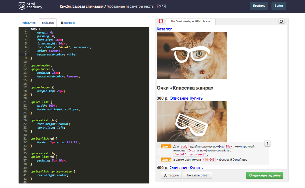The width and height of the screenshot is (305, 188).
Task: Click the #404040 value in goal text
Action: coord(209,160)
